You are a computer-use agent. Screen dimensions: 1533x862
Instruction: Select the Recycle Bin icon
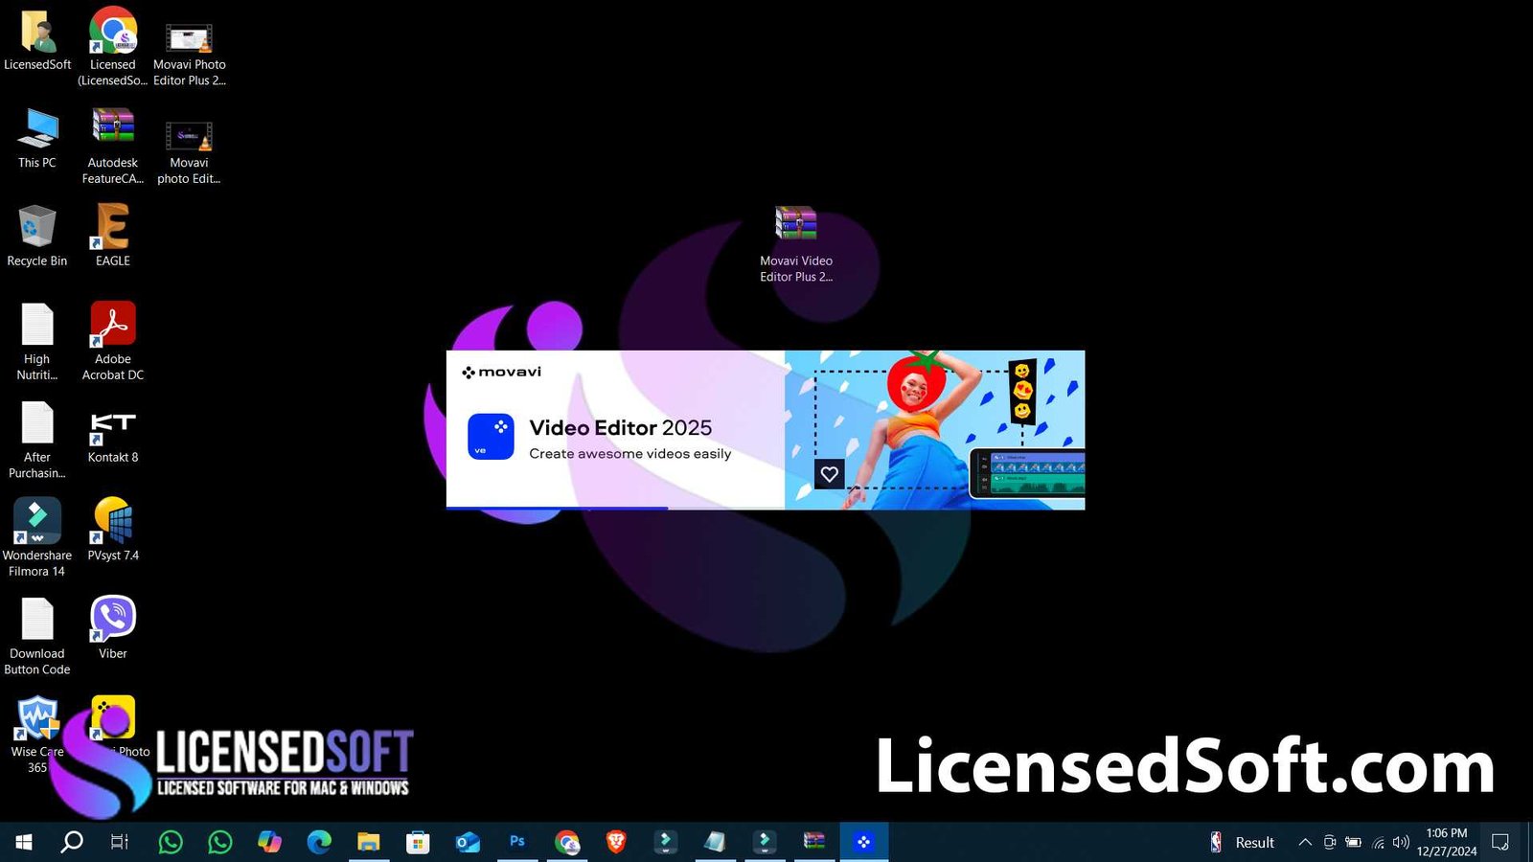37,236
